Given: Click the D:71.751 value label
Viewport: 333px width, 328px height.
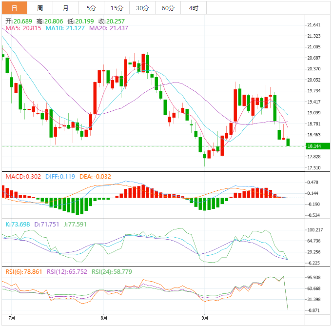Looking at the screenshot, I should (x=47, y=224).
